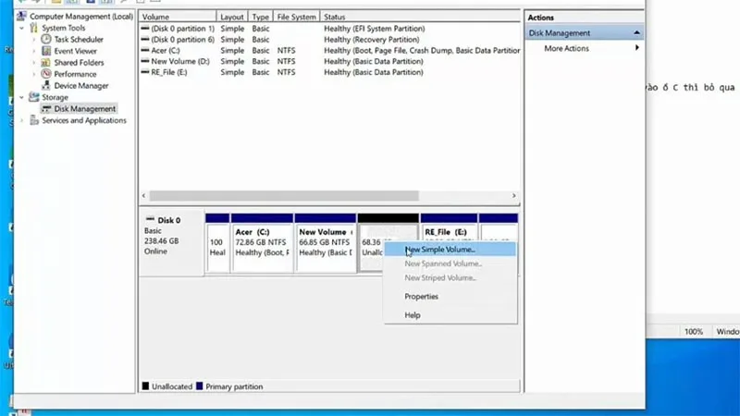
Task: Click the Performance icon in tree
Action: [x=45, y=74]
